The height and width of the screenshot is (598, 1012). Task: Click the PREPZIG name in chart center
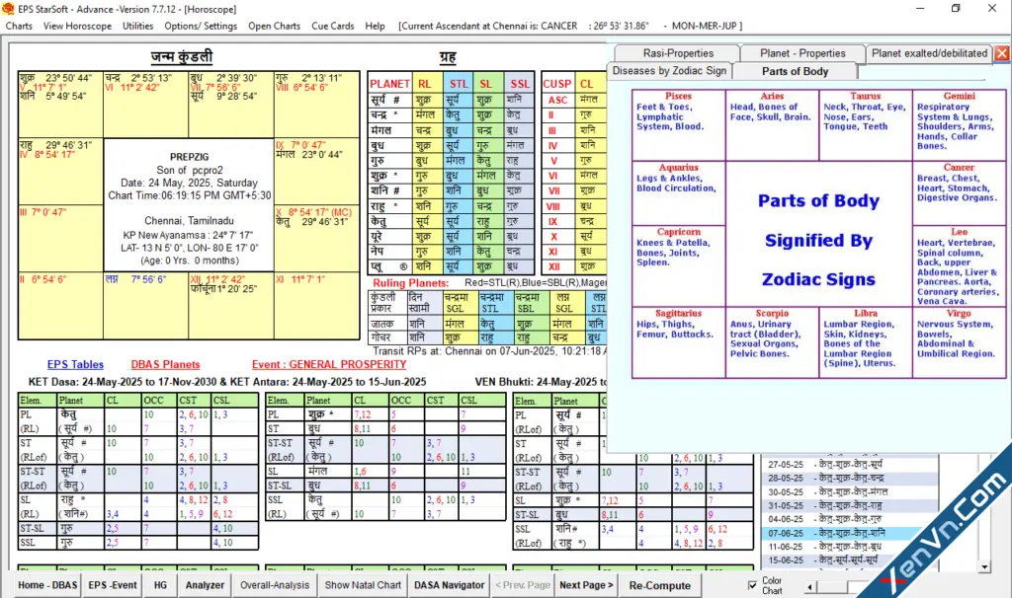[x=189, y=157]
